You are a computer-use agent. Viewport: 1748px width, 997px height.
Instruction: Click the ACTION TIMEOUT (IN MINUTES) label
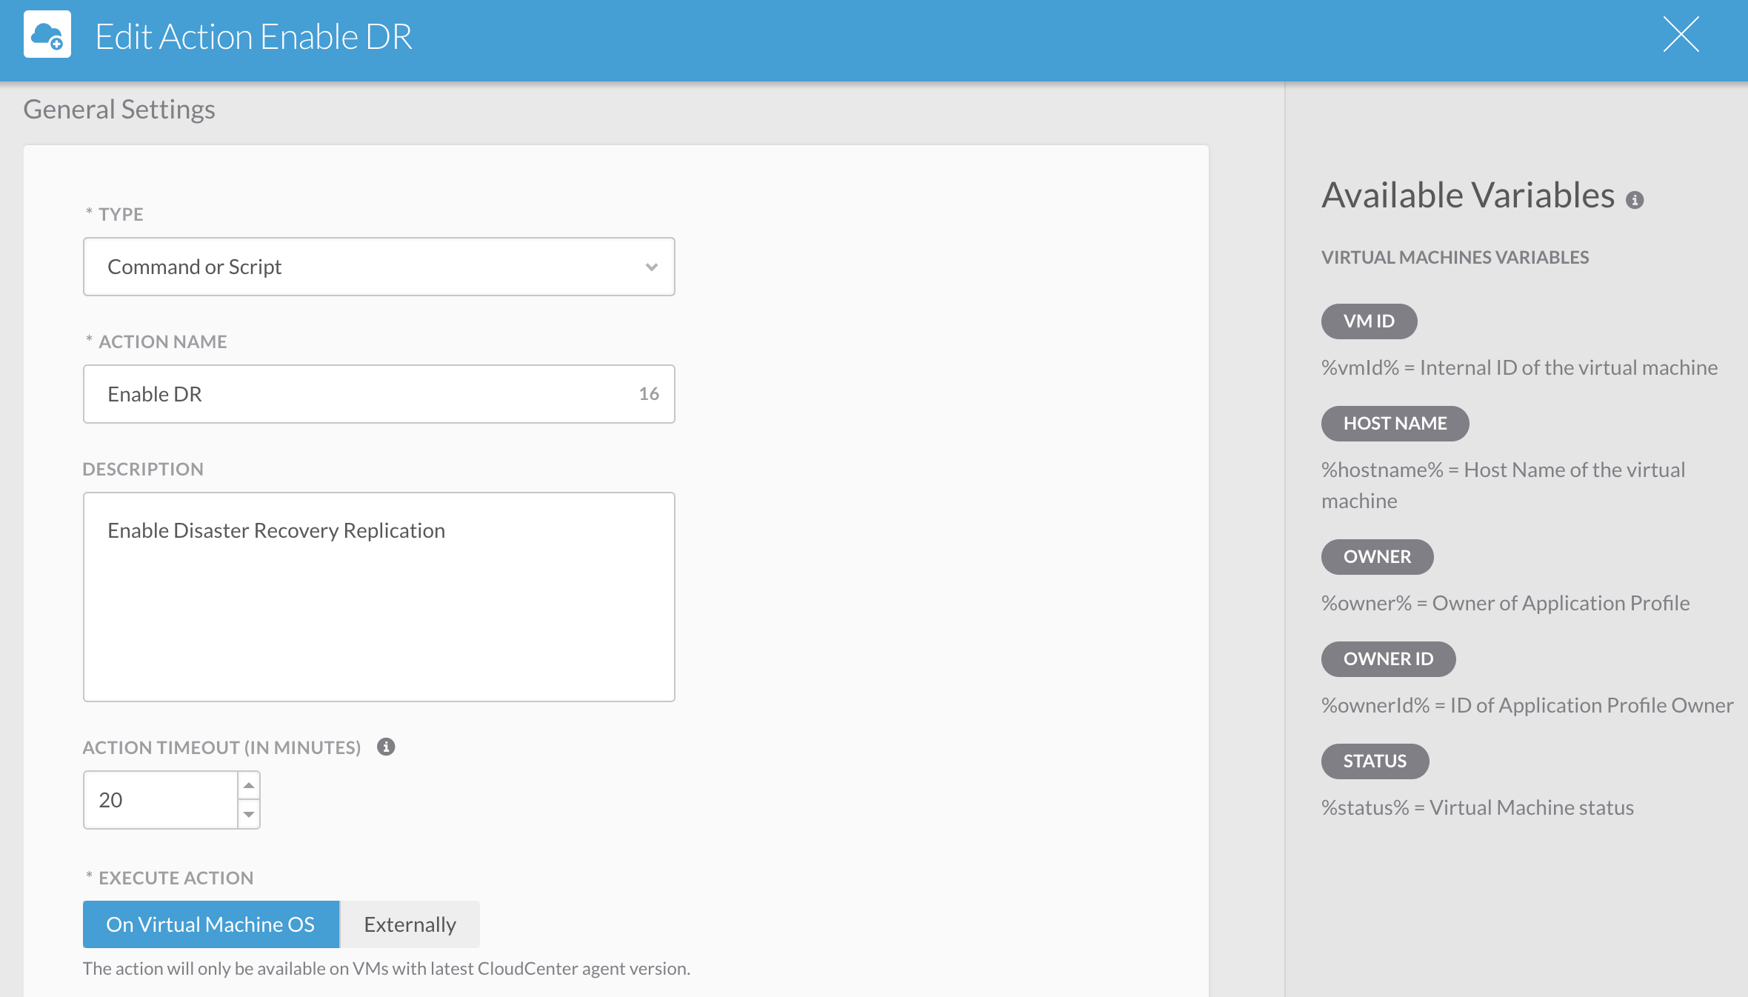(221, 747)
